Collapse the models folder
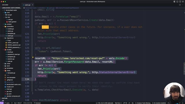185x104 pixels. pyautogui.click(x=9, y=50)
